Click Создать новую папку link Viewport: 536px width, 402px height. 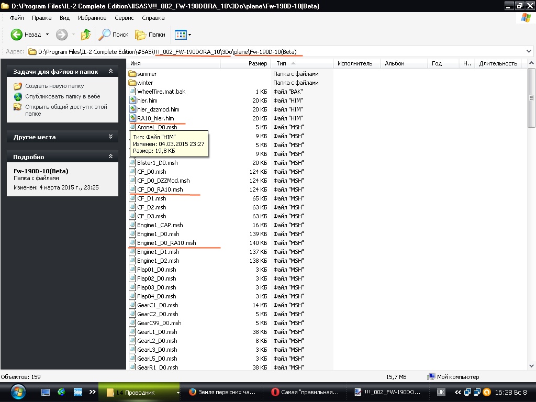coord(54,86)
